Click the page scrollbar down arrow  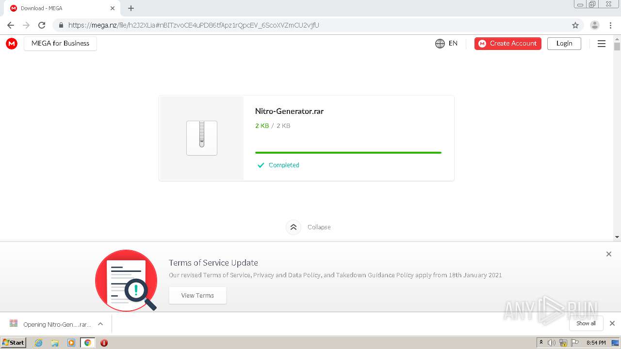pyautogui.click(x=617, y=237)
